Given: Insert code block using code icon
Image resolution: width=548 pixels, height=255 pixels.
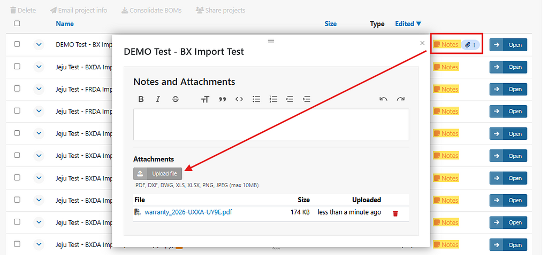Looking at the screenshot, I should (239, 99).
